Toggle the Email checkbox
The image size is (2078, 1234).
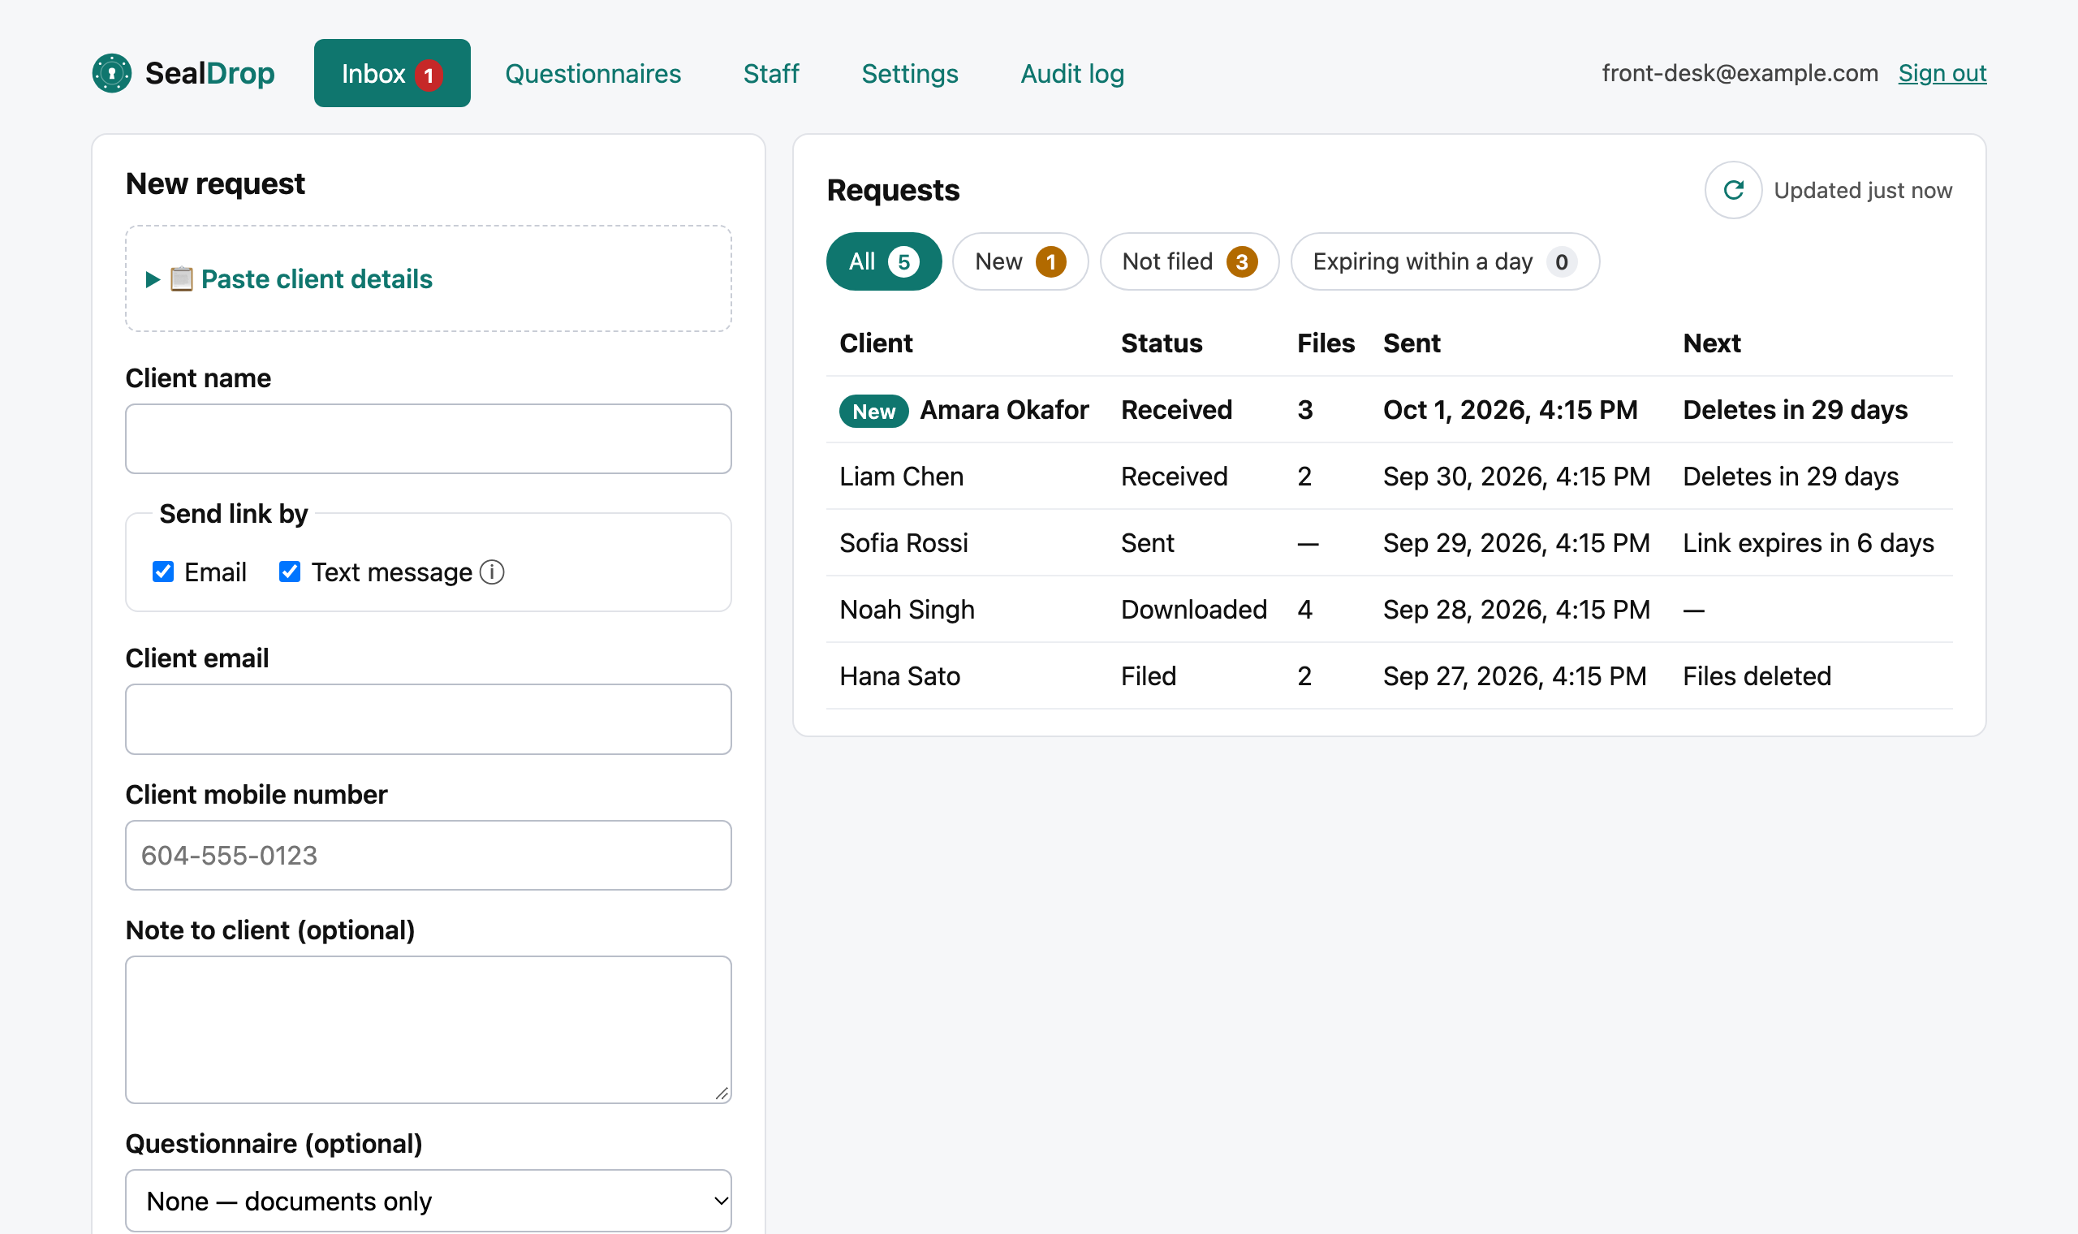coord(163,572)
